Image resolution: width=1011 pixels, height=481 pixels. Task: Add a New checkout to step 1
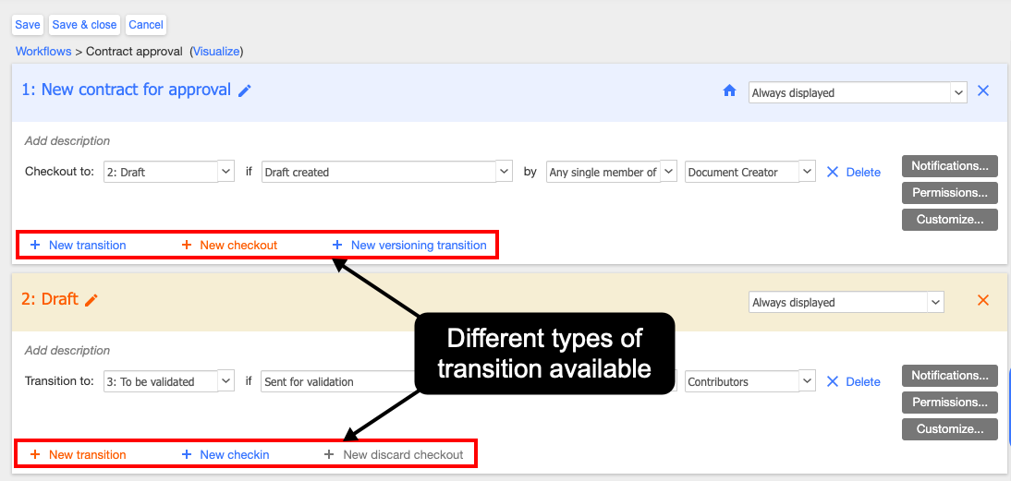pos(238,245)
